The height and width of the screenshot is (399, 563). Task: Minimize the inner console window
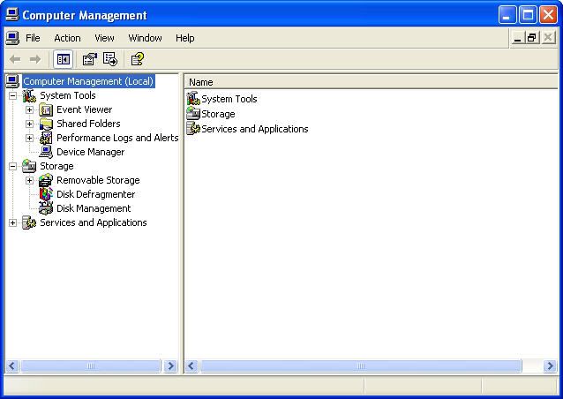pyautogui.click(x=517, y=37)
